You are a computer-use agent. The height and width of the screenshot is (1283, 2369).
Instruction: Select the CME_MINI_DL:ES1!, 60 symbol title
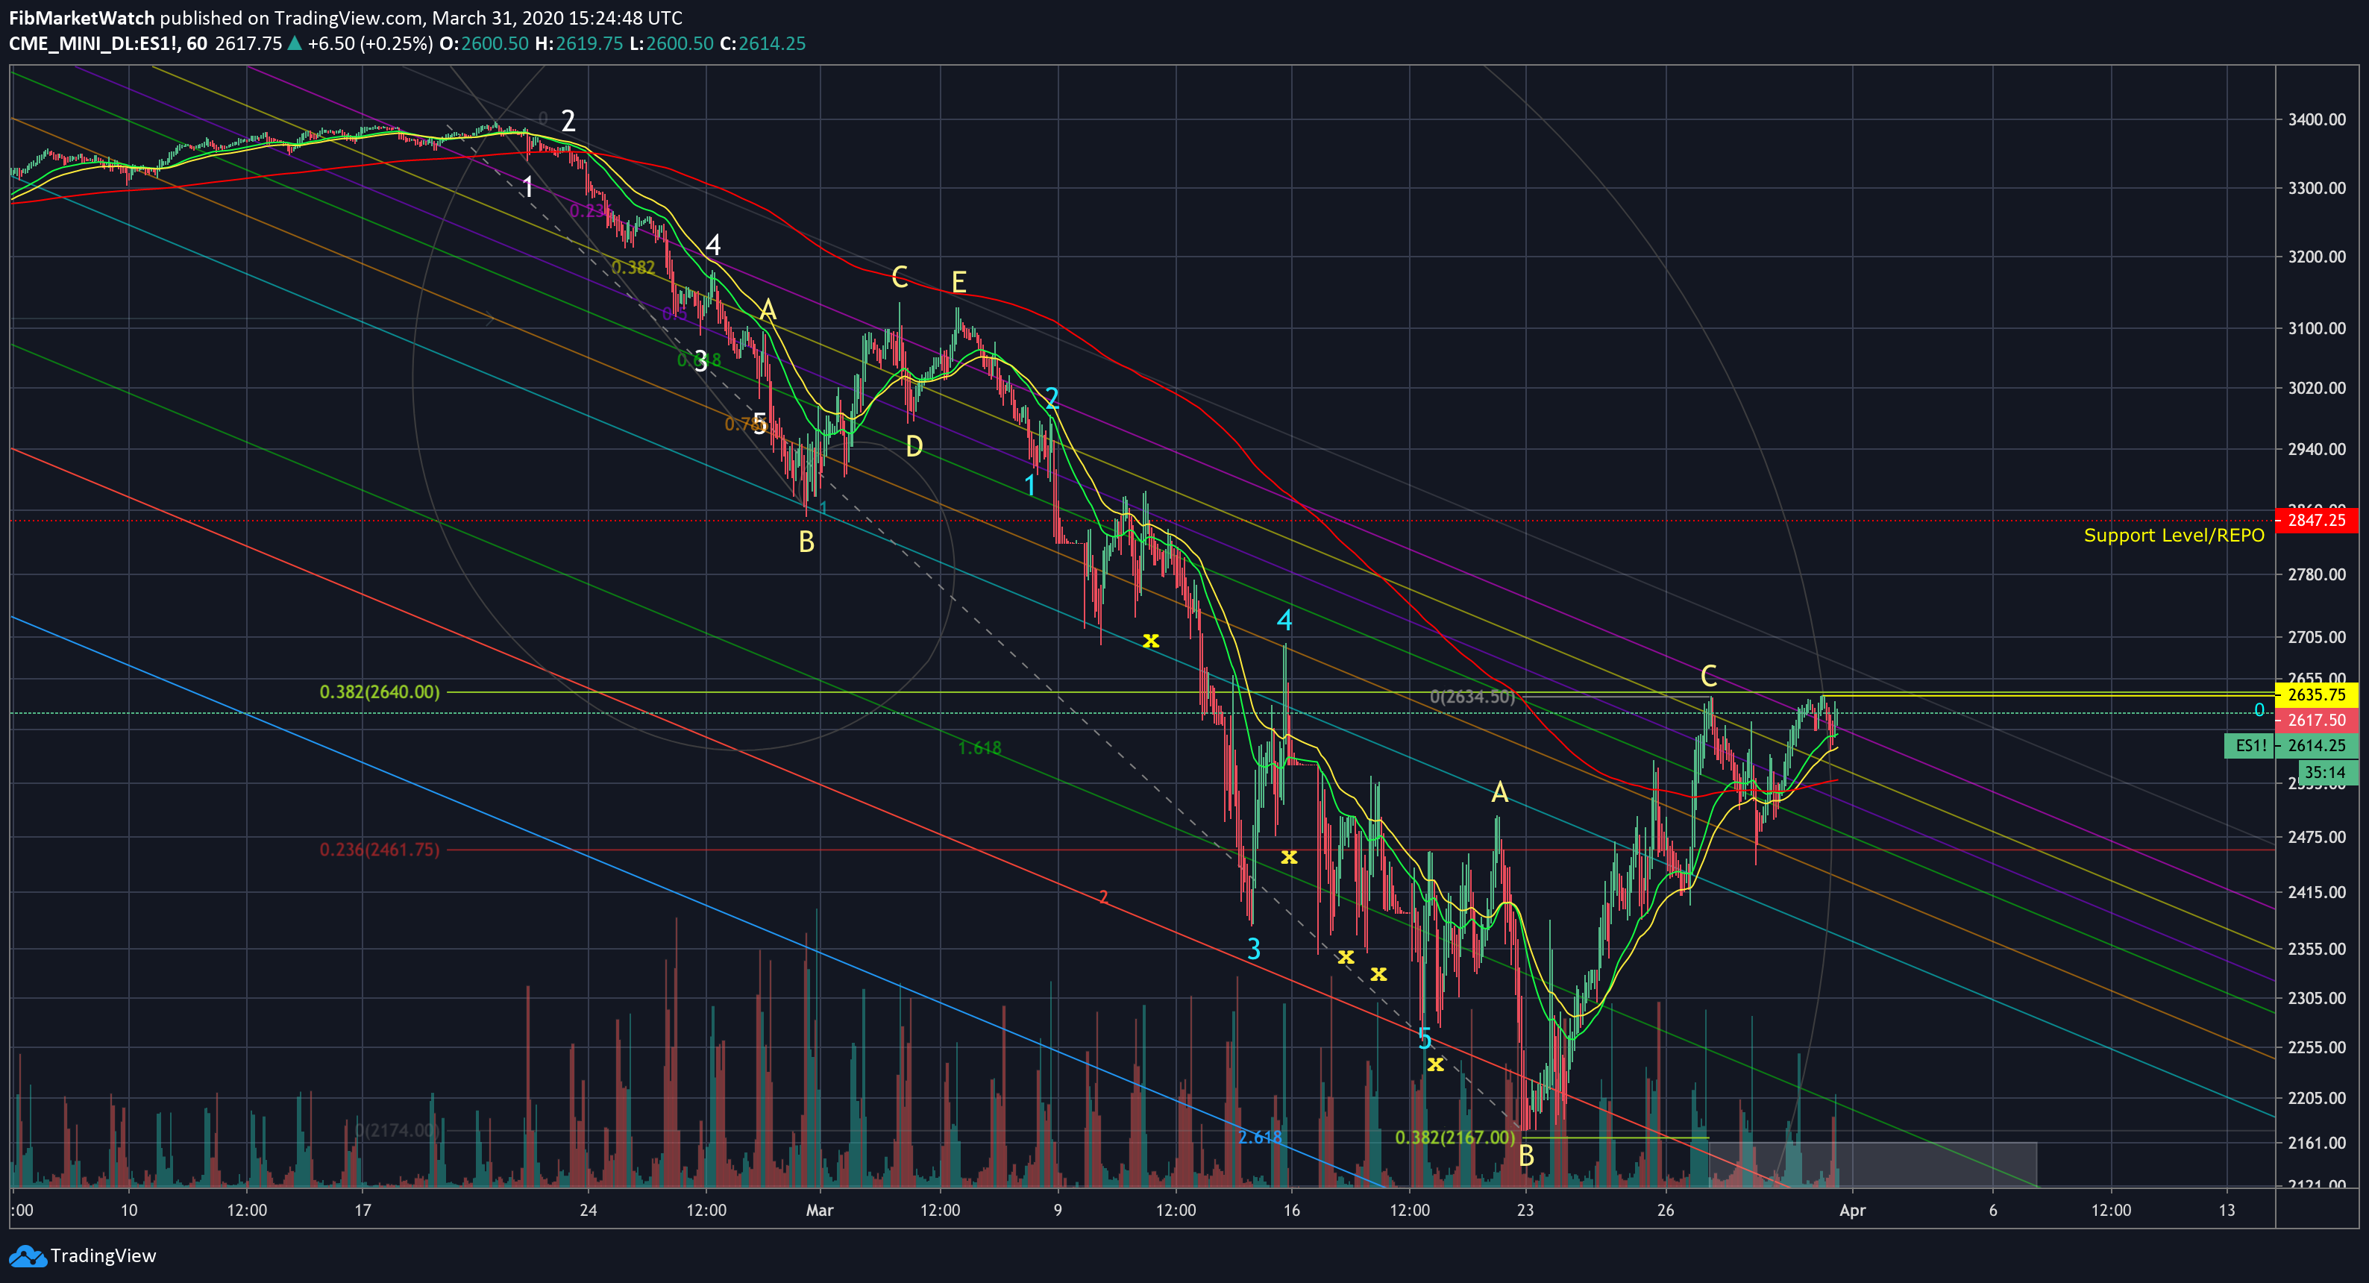[x=107, y=43]
